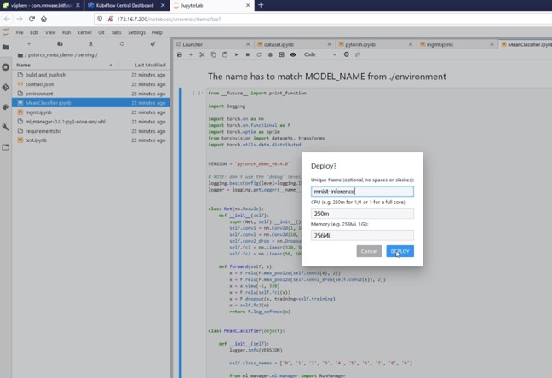The height and width of the screenshot is (378, 552).
Task: Select requirements.txt in file list
Action: 91,131
